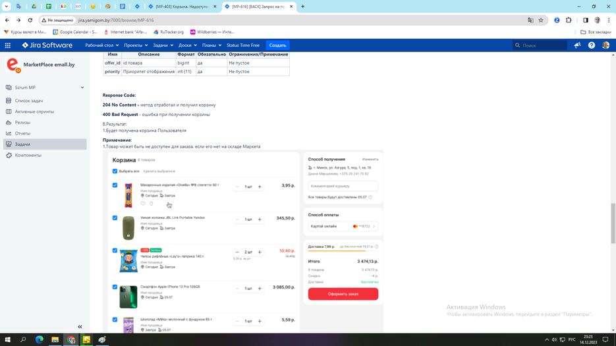Click into the Jira 'Поиск' search field
The width and height of the screenshot is (616, 346).
tap(540, 45)
